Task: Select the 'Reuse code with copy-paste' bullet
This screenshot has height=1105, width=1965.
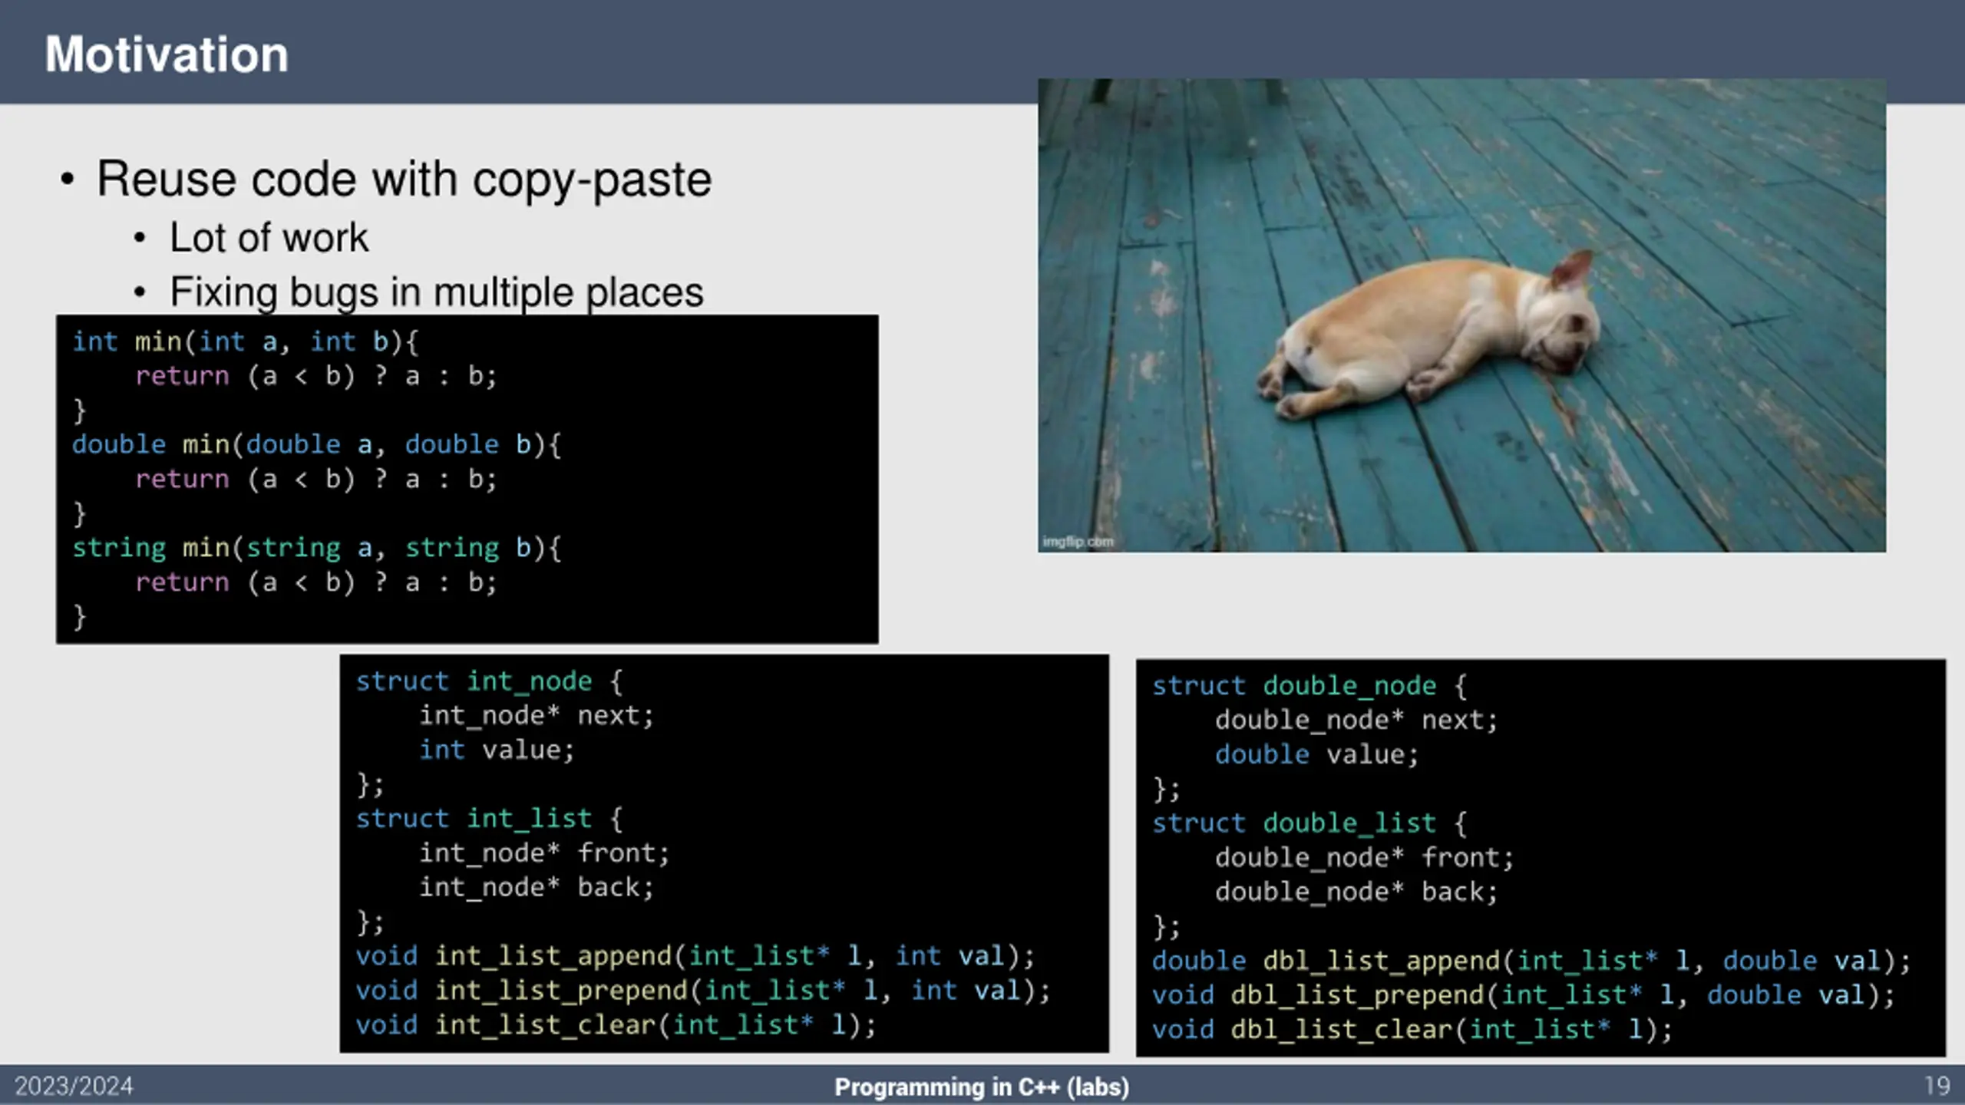Action: (x=404, y=180)
